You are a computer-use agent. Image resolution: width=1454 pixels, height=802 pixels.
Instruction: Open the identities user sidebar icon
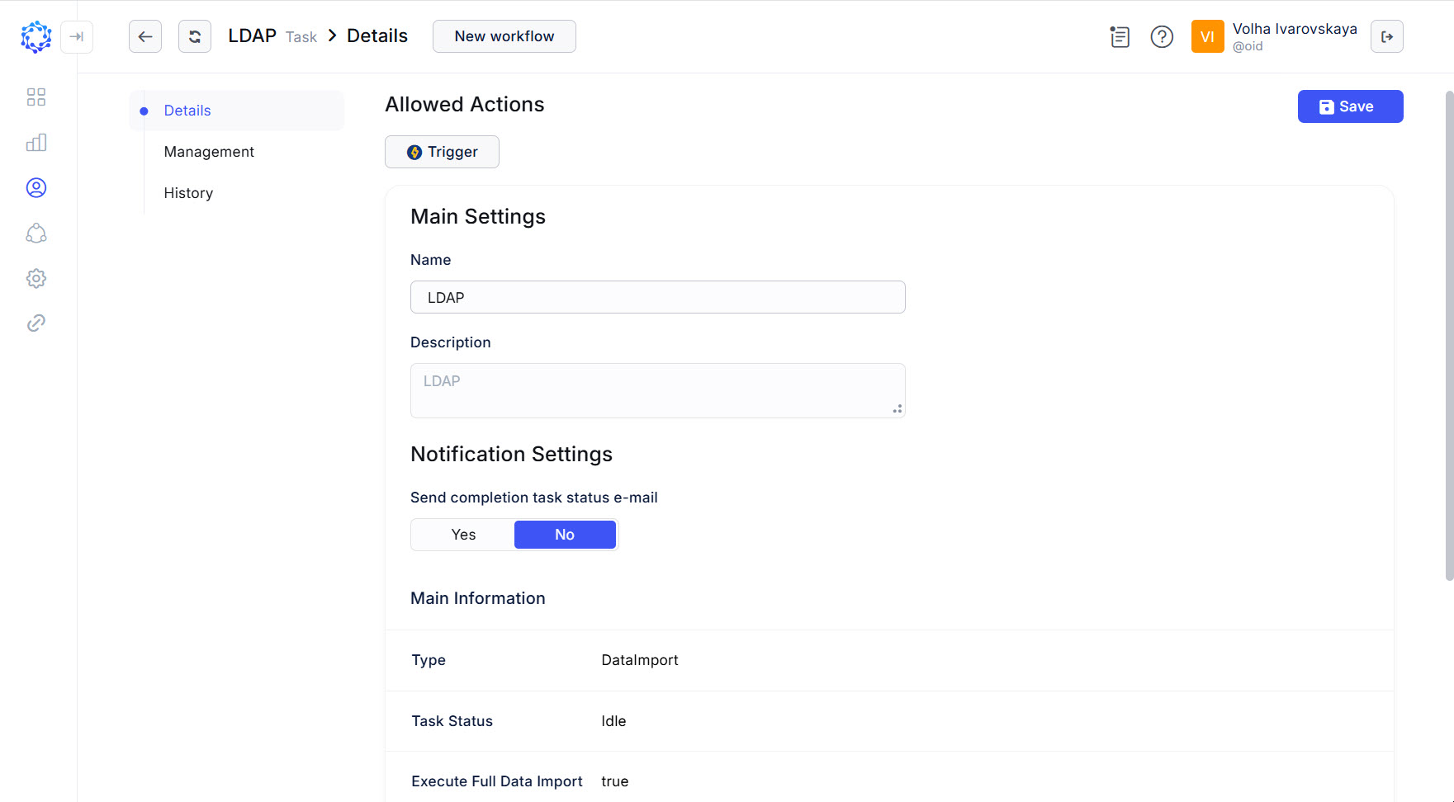point(36,187)
